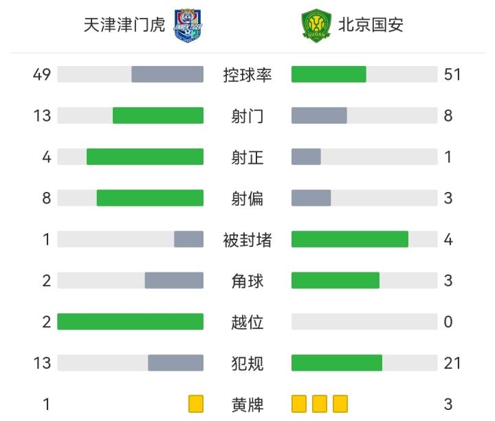The width and height of the screenshot is (495, 421).
Task: Click Beijing Guoan's rightmost yellow card icon
Action: pos(340,404)
